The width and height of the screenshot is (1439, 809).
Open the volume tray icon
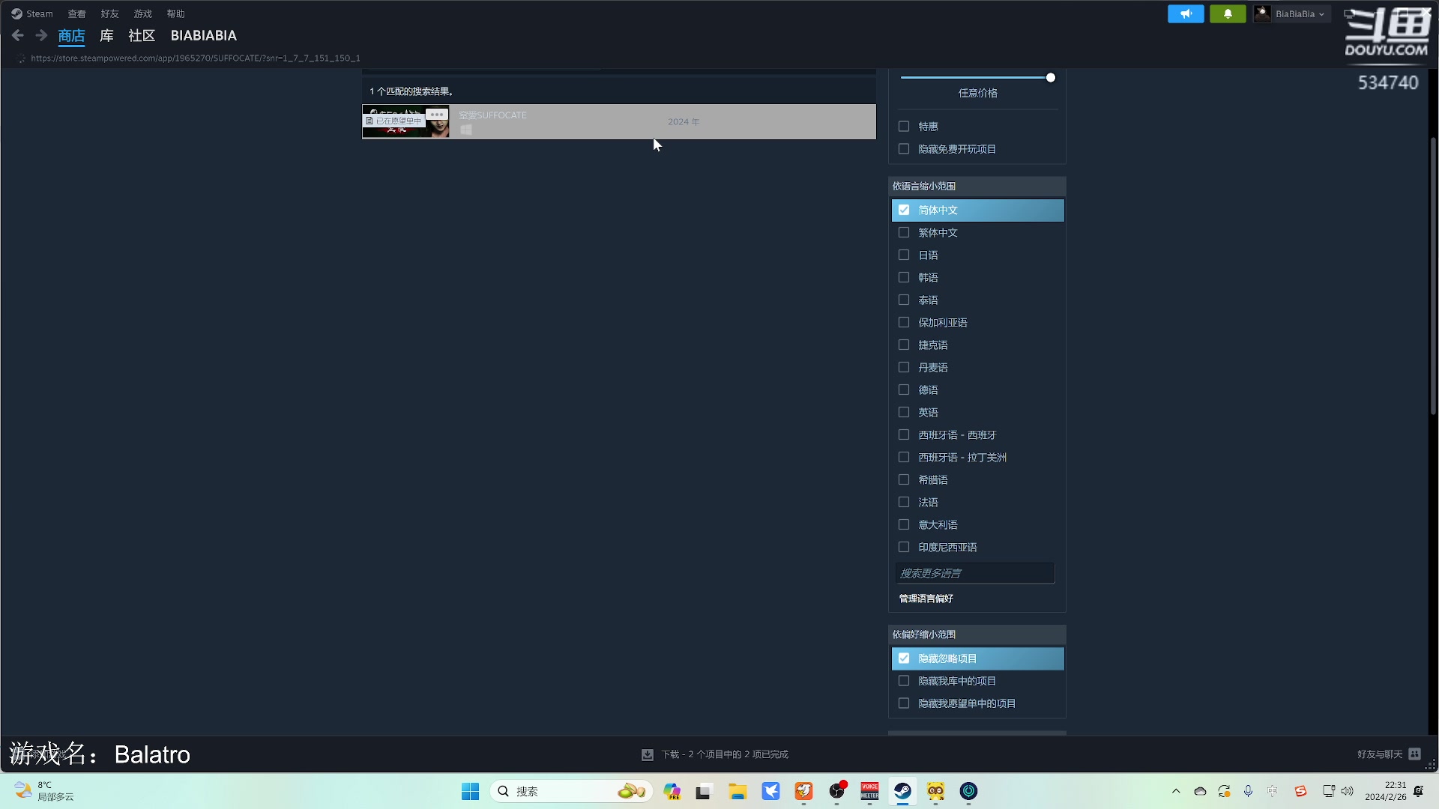tap(1347, 791)
